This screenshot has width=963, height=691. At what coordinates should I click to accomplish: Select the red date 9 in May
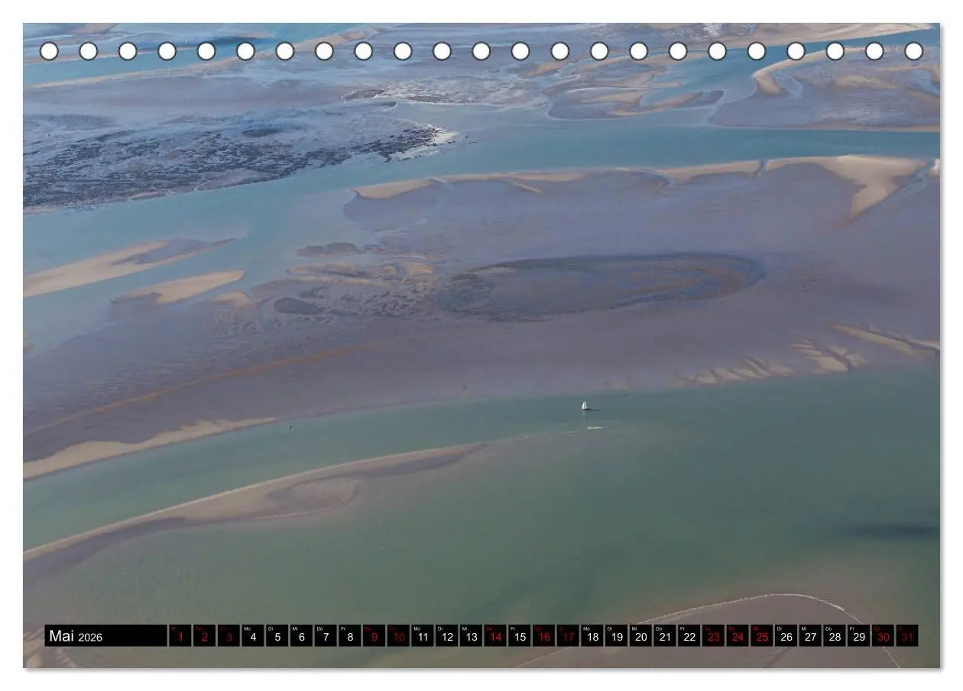374,636
